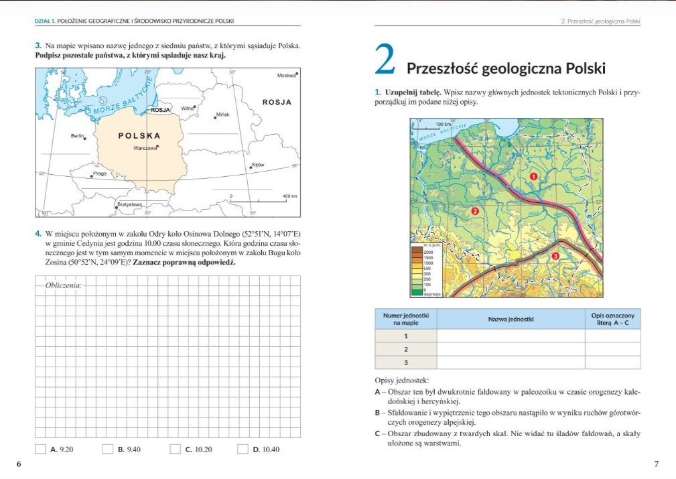The width and height of the screenshot is (676, 479).
Task: Click the Nazwa jednostki table header
Action: click(x=511, y=319)
